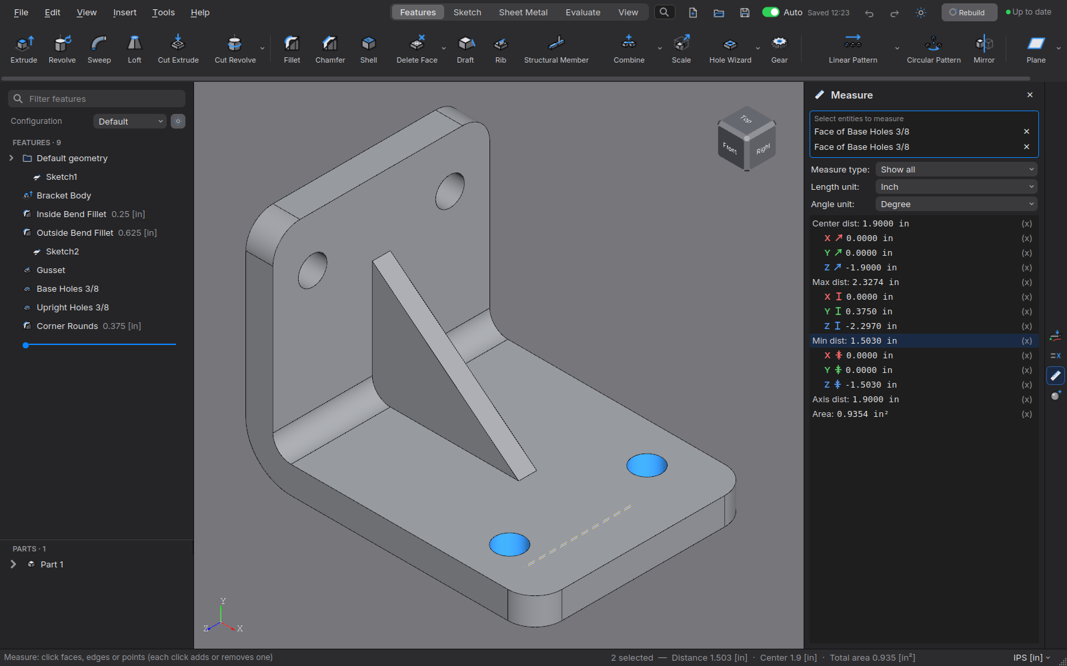Undo the last action
This screenshot has width=1067, height=666.
coord(869,13)
